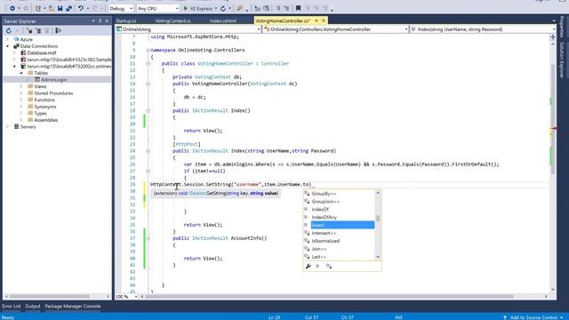Image resolution: width=569 pixels, height=320 pixels.
Task: Click Connect to Server icon in Server Explorer
Action: [38, 31]
